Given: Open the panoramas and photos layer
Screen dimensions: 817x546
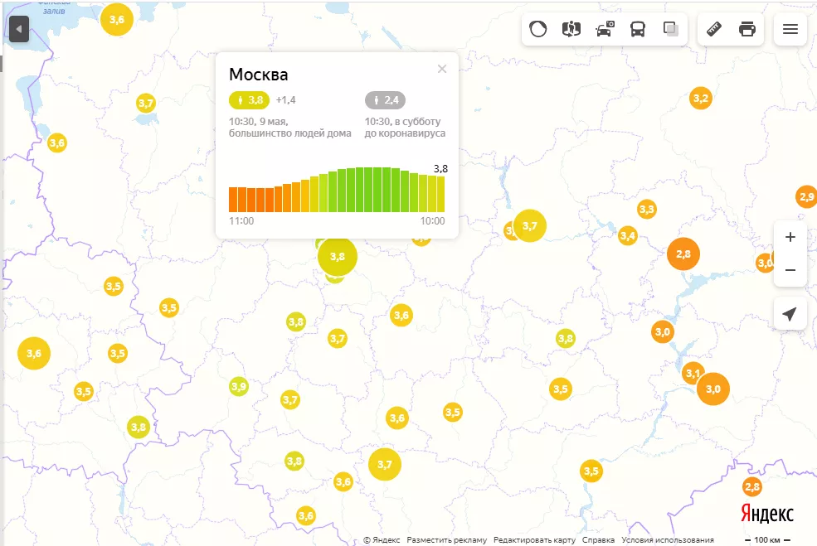Looking at the screenshot, I should pos(571,29).
